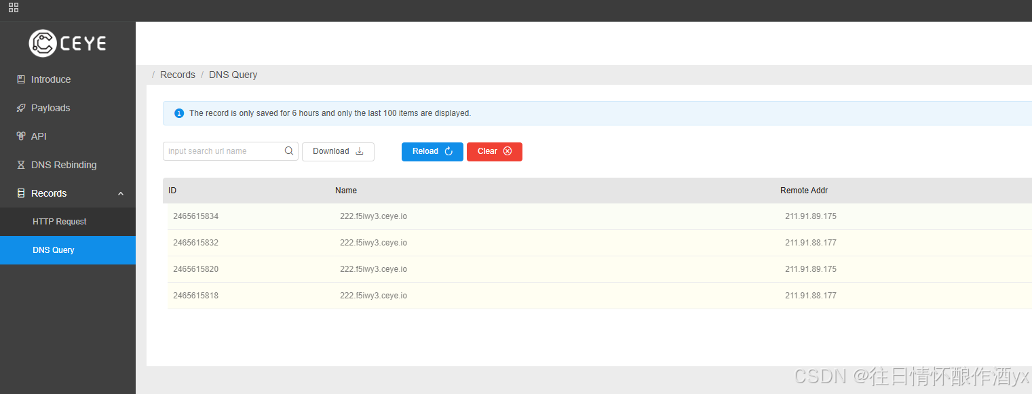The image size is (1032, 394).
Task: Download the records
Action: [x=338, y=151]
